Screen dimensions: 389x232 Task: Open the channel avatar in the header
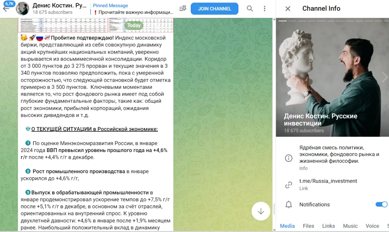23,9
